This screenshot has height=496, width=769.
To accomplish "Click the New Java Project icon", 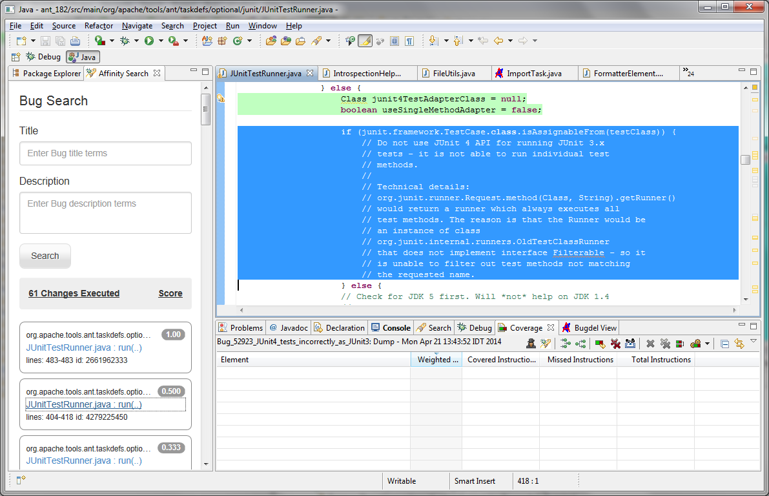I will [x=207, y=41].
